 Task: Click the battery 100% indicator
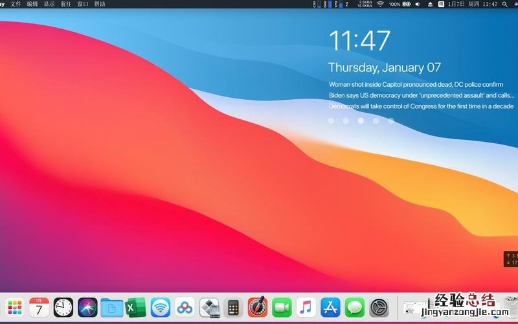click(400, 5)
